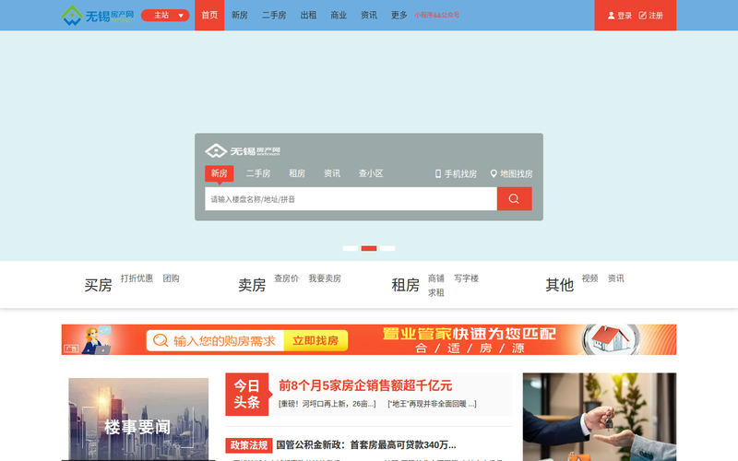Viewport: 738px width, 461px height.
Task: Click the 置业管家 banner advertisement
Action: click(369, 339)
